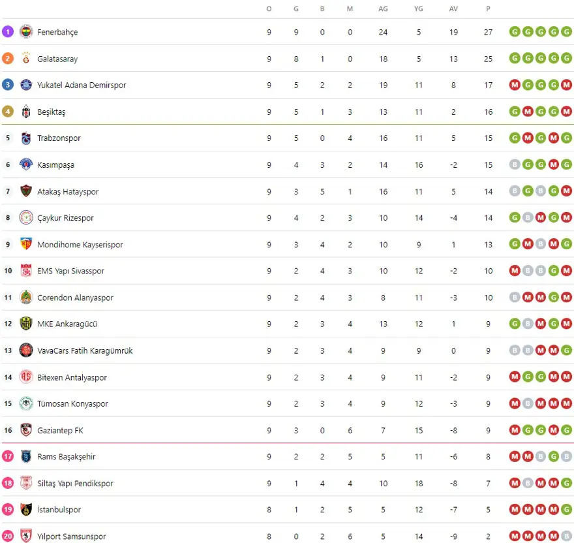
Task: Click the Trabzonspor team crest
Action: pos(26,138)
